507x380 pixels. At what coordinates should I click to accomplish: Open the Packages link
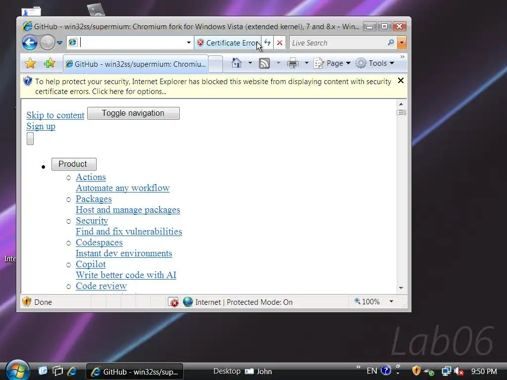point(94,199)
